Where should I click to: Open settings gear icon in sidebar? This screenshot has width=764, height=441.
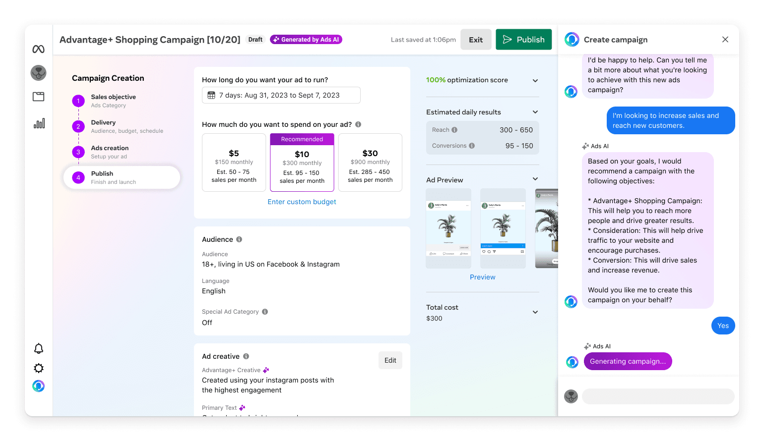(39, 368)
